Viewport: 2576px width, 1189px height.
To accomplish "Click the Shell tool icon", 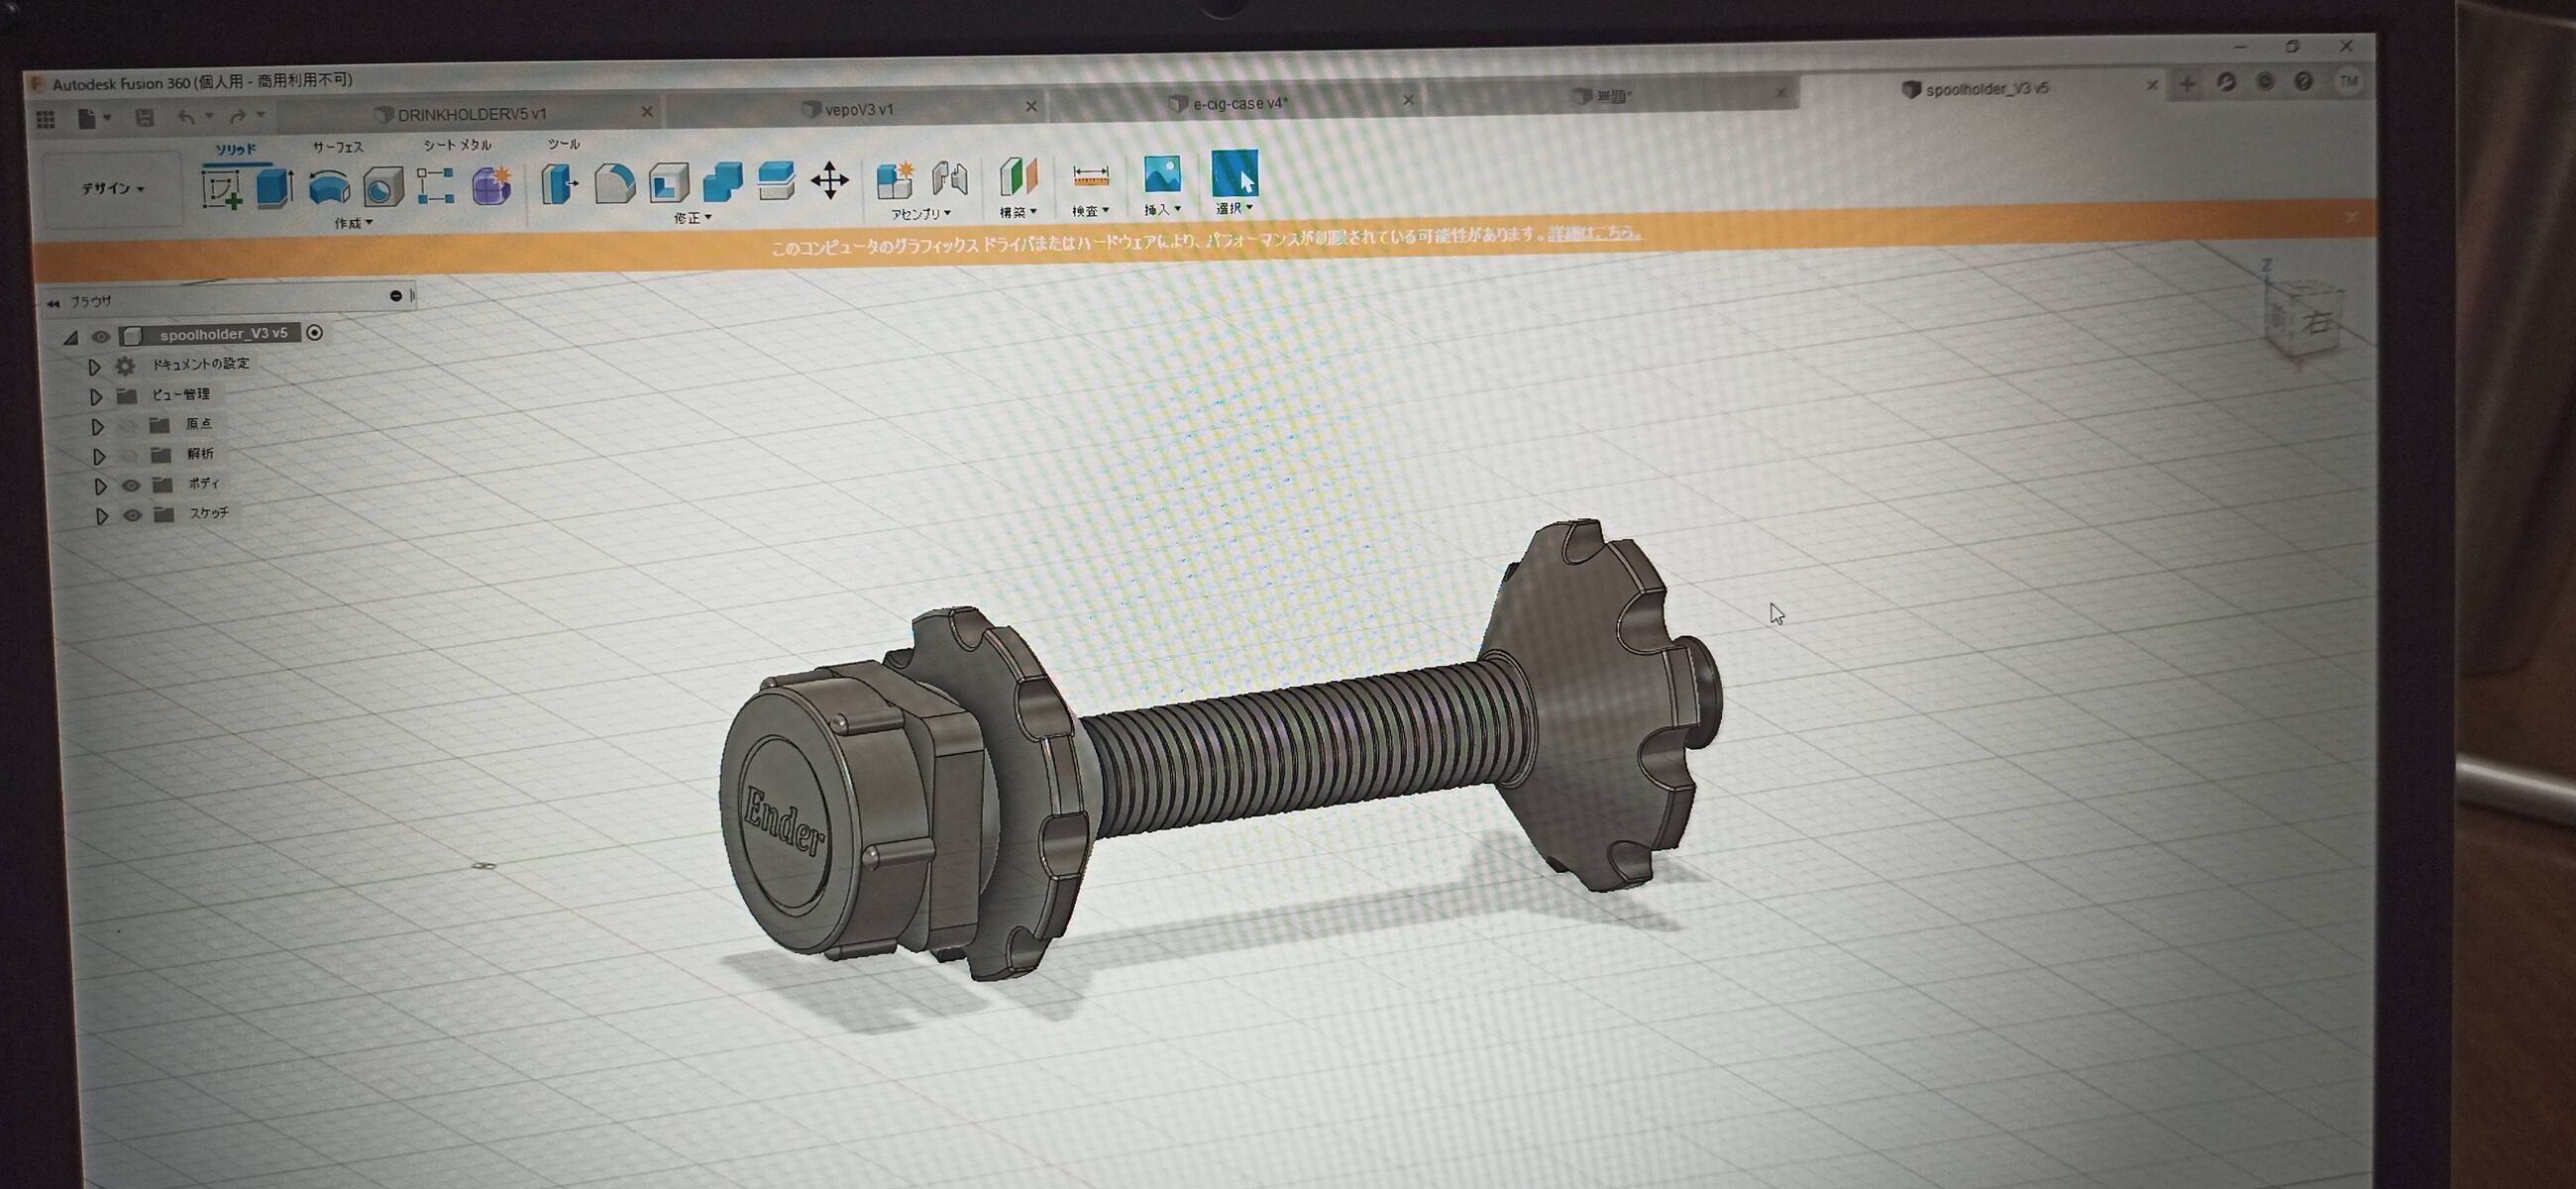I will (668, 183).
